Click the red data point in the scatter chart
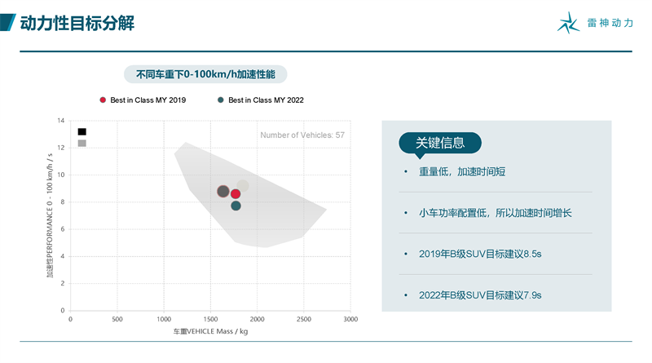Screen dimensions: 652x363 (x=236, y=194)
